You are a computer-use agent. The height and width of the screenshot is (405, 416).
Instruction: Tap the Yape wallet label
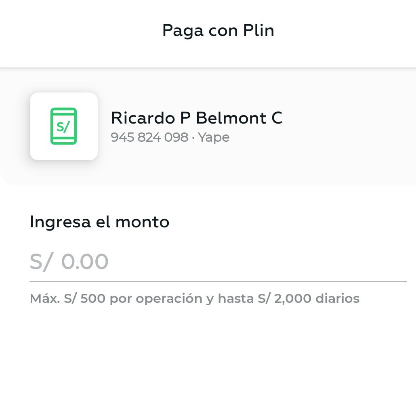coord(214,137)
